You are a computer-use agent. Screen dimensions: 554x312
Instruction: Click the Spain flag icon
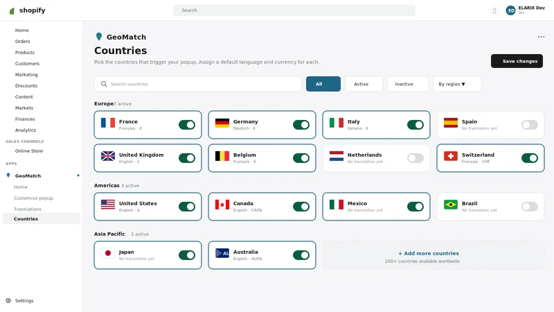click(451, 123)
